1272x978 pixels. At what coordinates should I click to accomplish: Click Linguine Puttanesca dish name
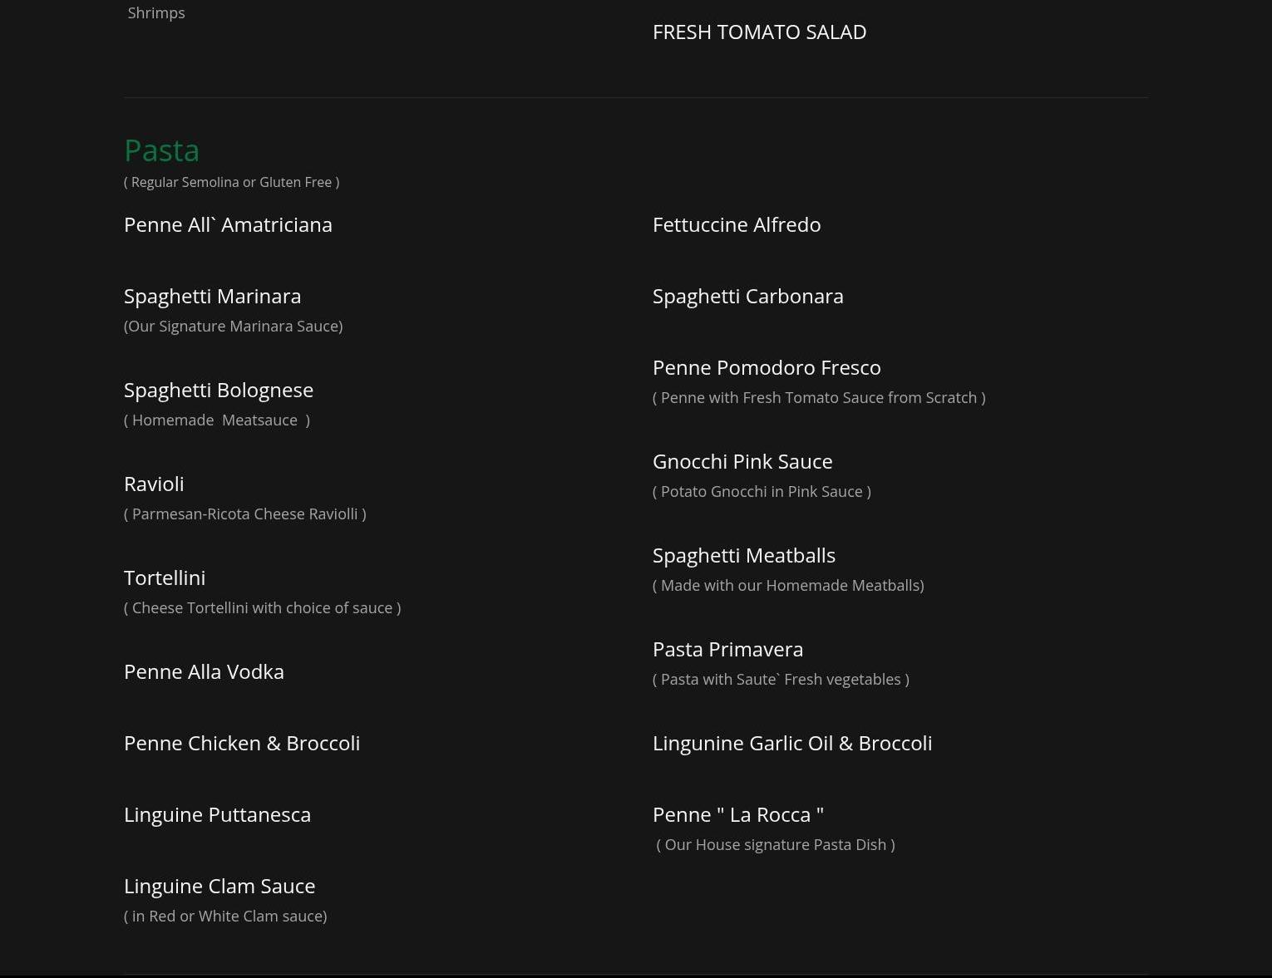[217, 815]
